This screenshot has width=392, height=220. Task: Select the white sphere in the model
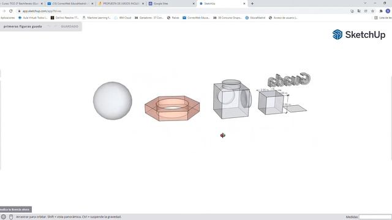tap(113, 101)
